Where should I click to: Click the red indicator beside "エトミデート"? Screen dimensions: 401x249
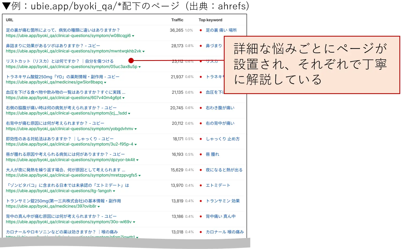click(x=201, y=185)
